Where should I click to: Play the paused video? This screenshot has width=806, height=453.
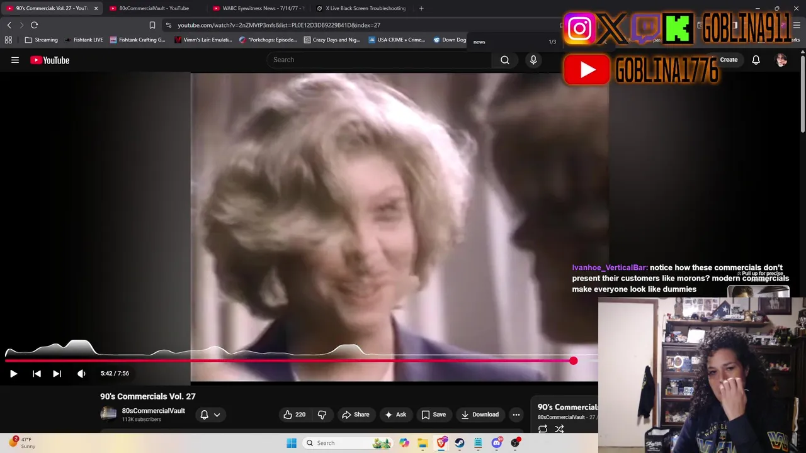[13, 374]
